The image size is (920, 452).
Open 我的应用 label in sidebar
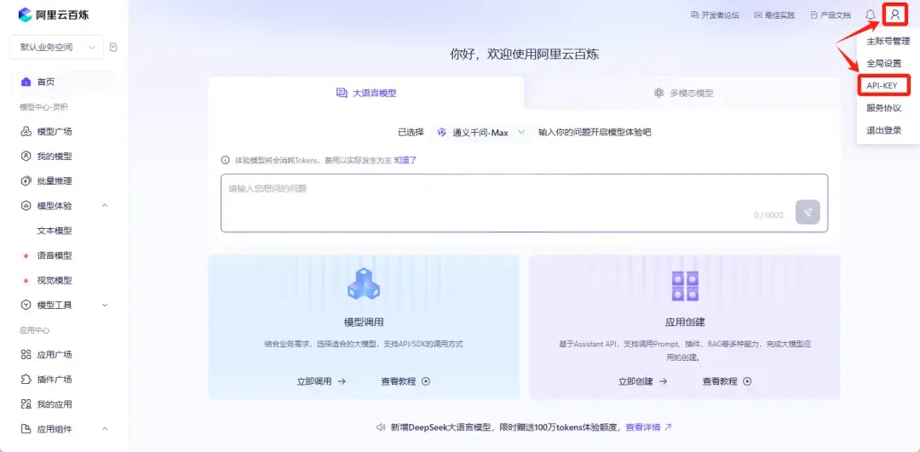coord(55,404)
